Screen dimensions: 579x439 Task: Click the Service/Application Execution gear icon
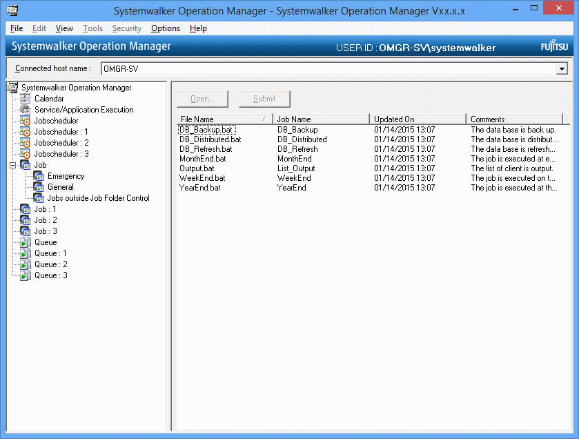(26, 110)
